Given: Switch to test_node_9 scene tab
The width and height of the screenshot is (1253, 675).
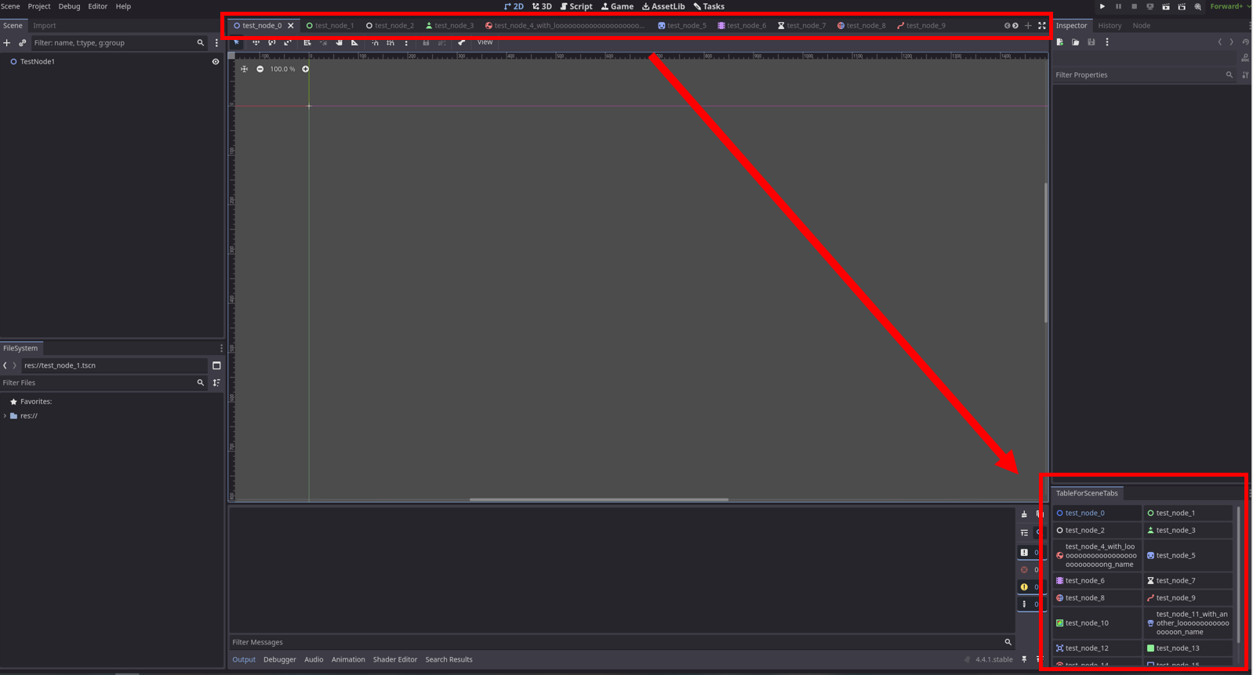Looking at the screenshot, I should pos(921,26).
